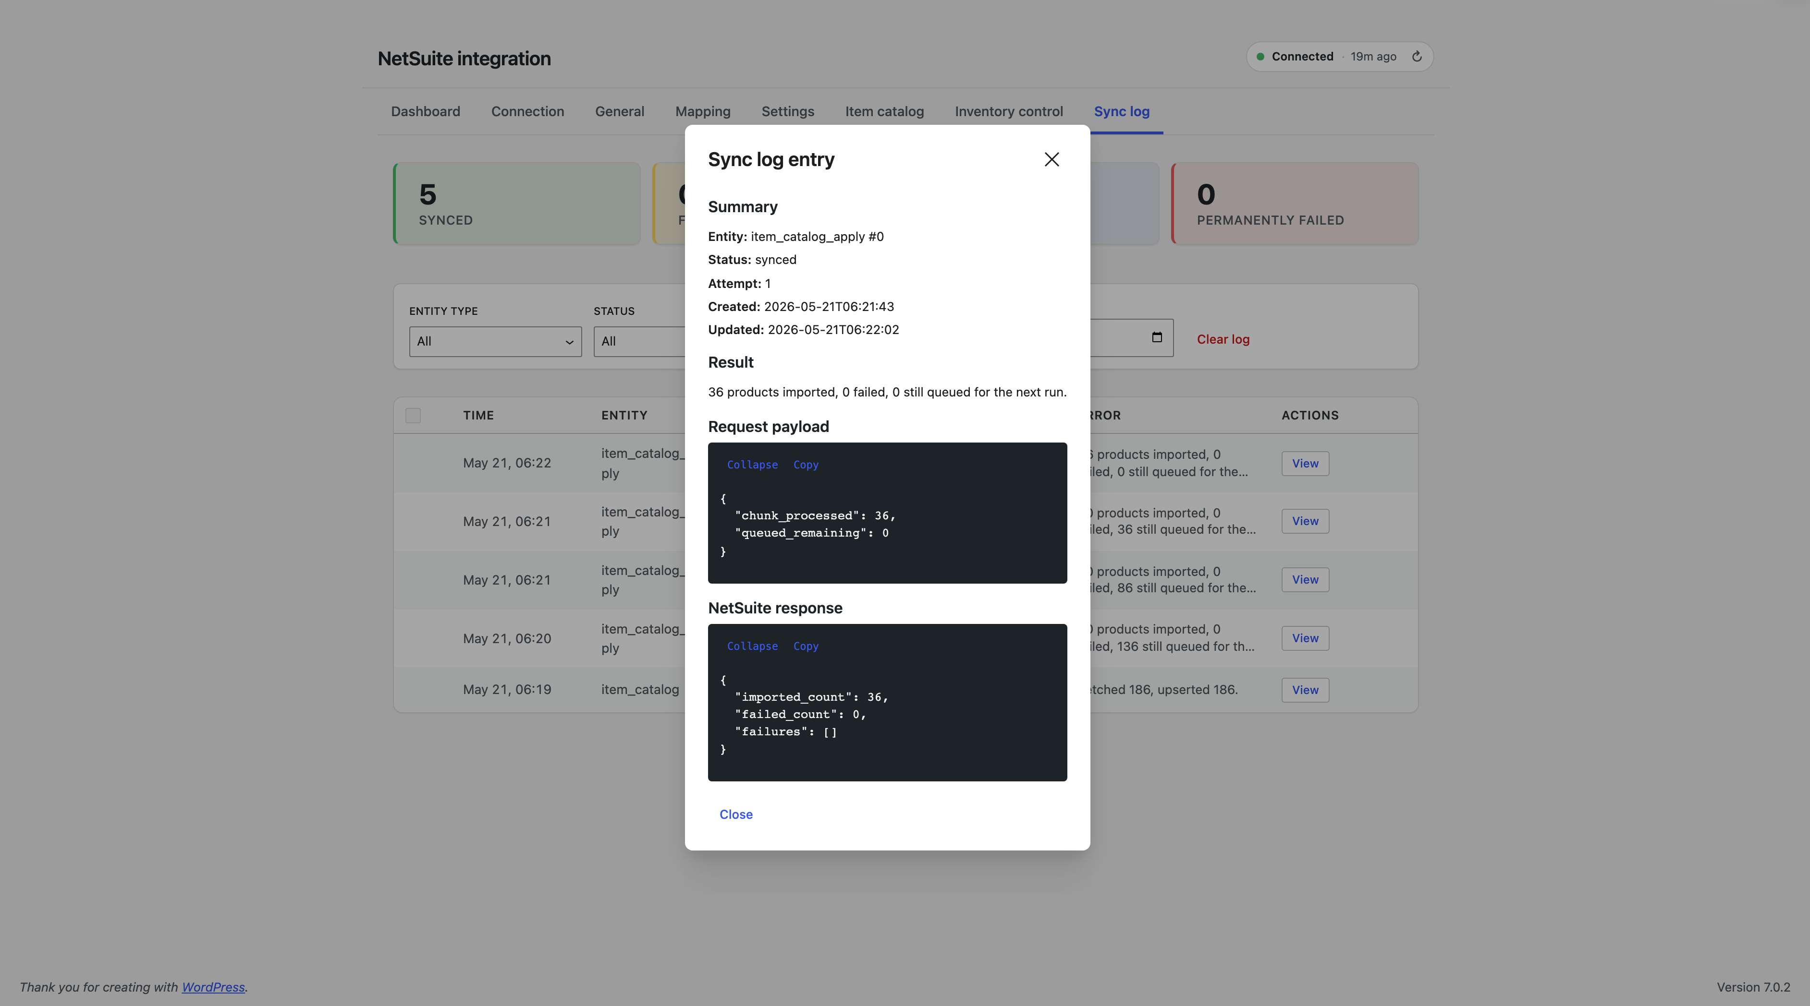Viewport: 1810px width, 1006px height.
Task: Click the NetSuite integration page title
Action: (464, 58)
